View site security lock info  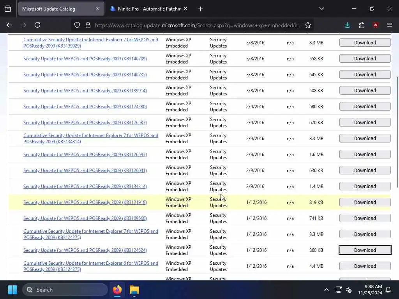(88, 25)
